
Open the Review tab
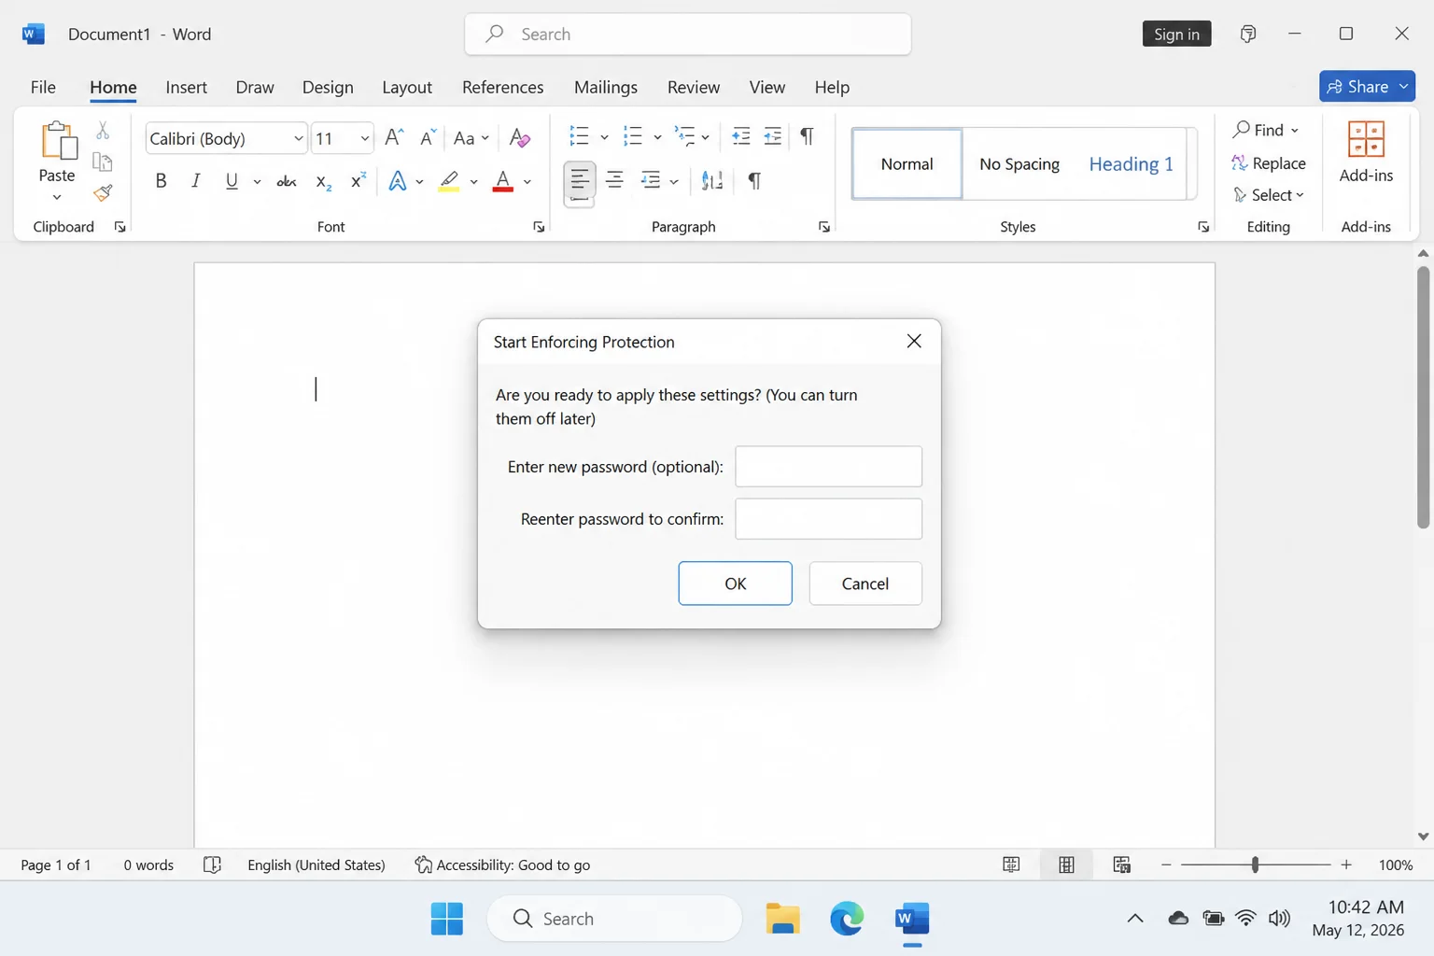coord(693,87)
